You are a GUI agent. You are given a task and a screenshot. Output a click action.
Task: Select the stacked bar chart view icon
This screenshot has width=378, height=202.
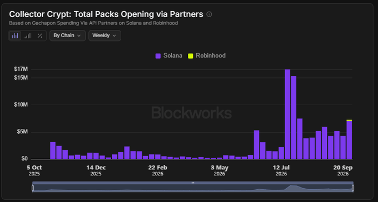[15, 36]
